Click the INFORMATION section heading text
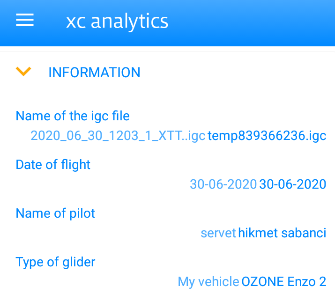335x301 pixels. [x=94, y=73]
